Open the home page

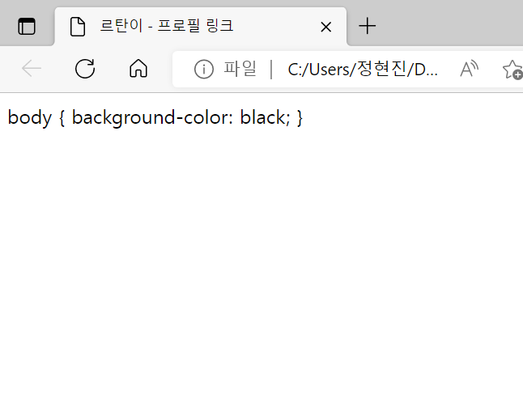point(138,68)
